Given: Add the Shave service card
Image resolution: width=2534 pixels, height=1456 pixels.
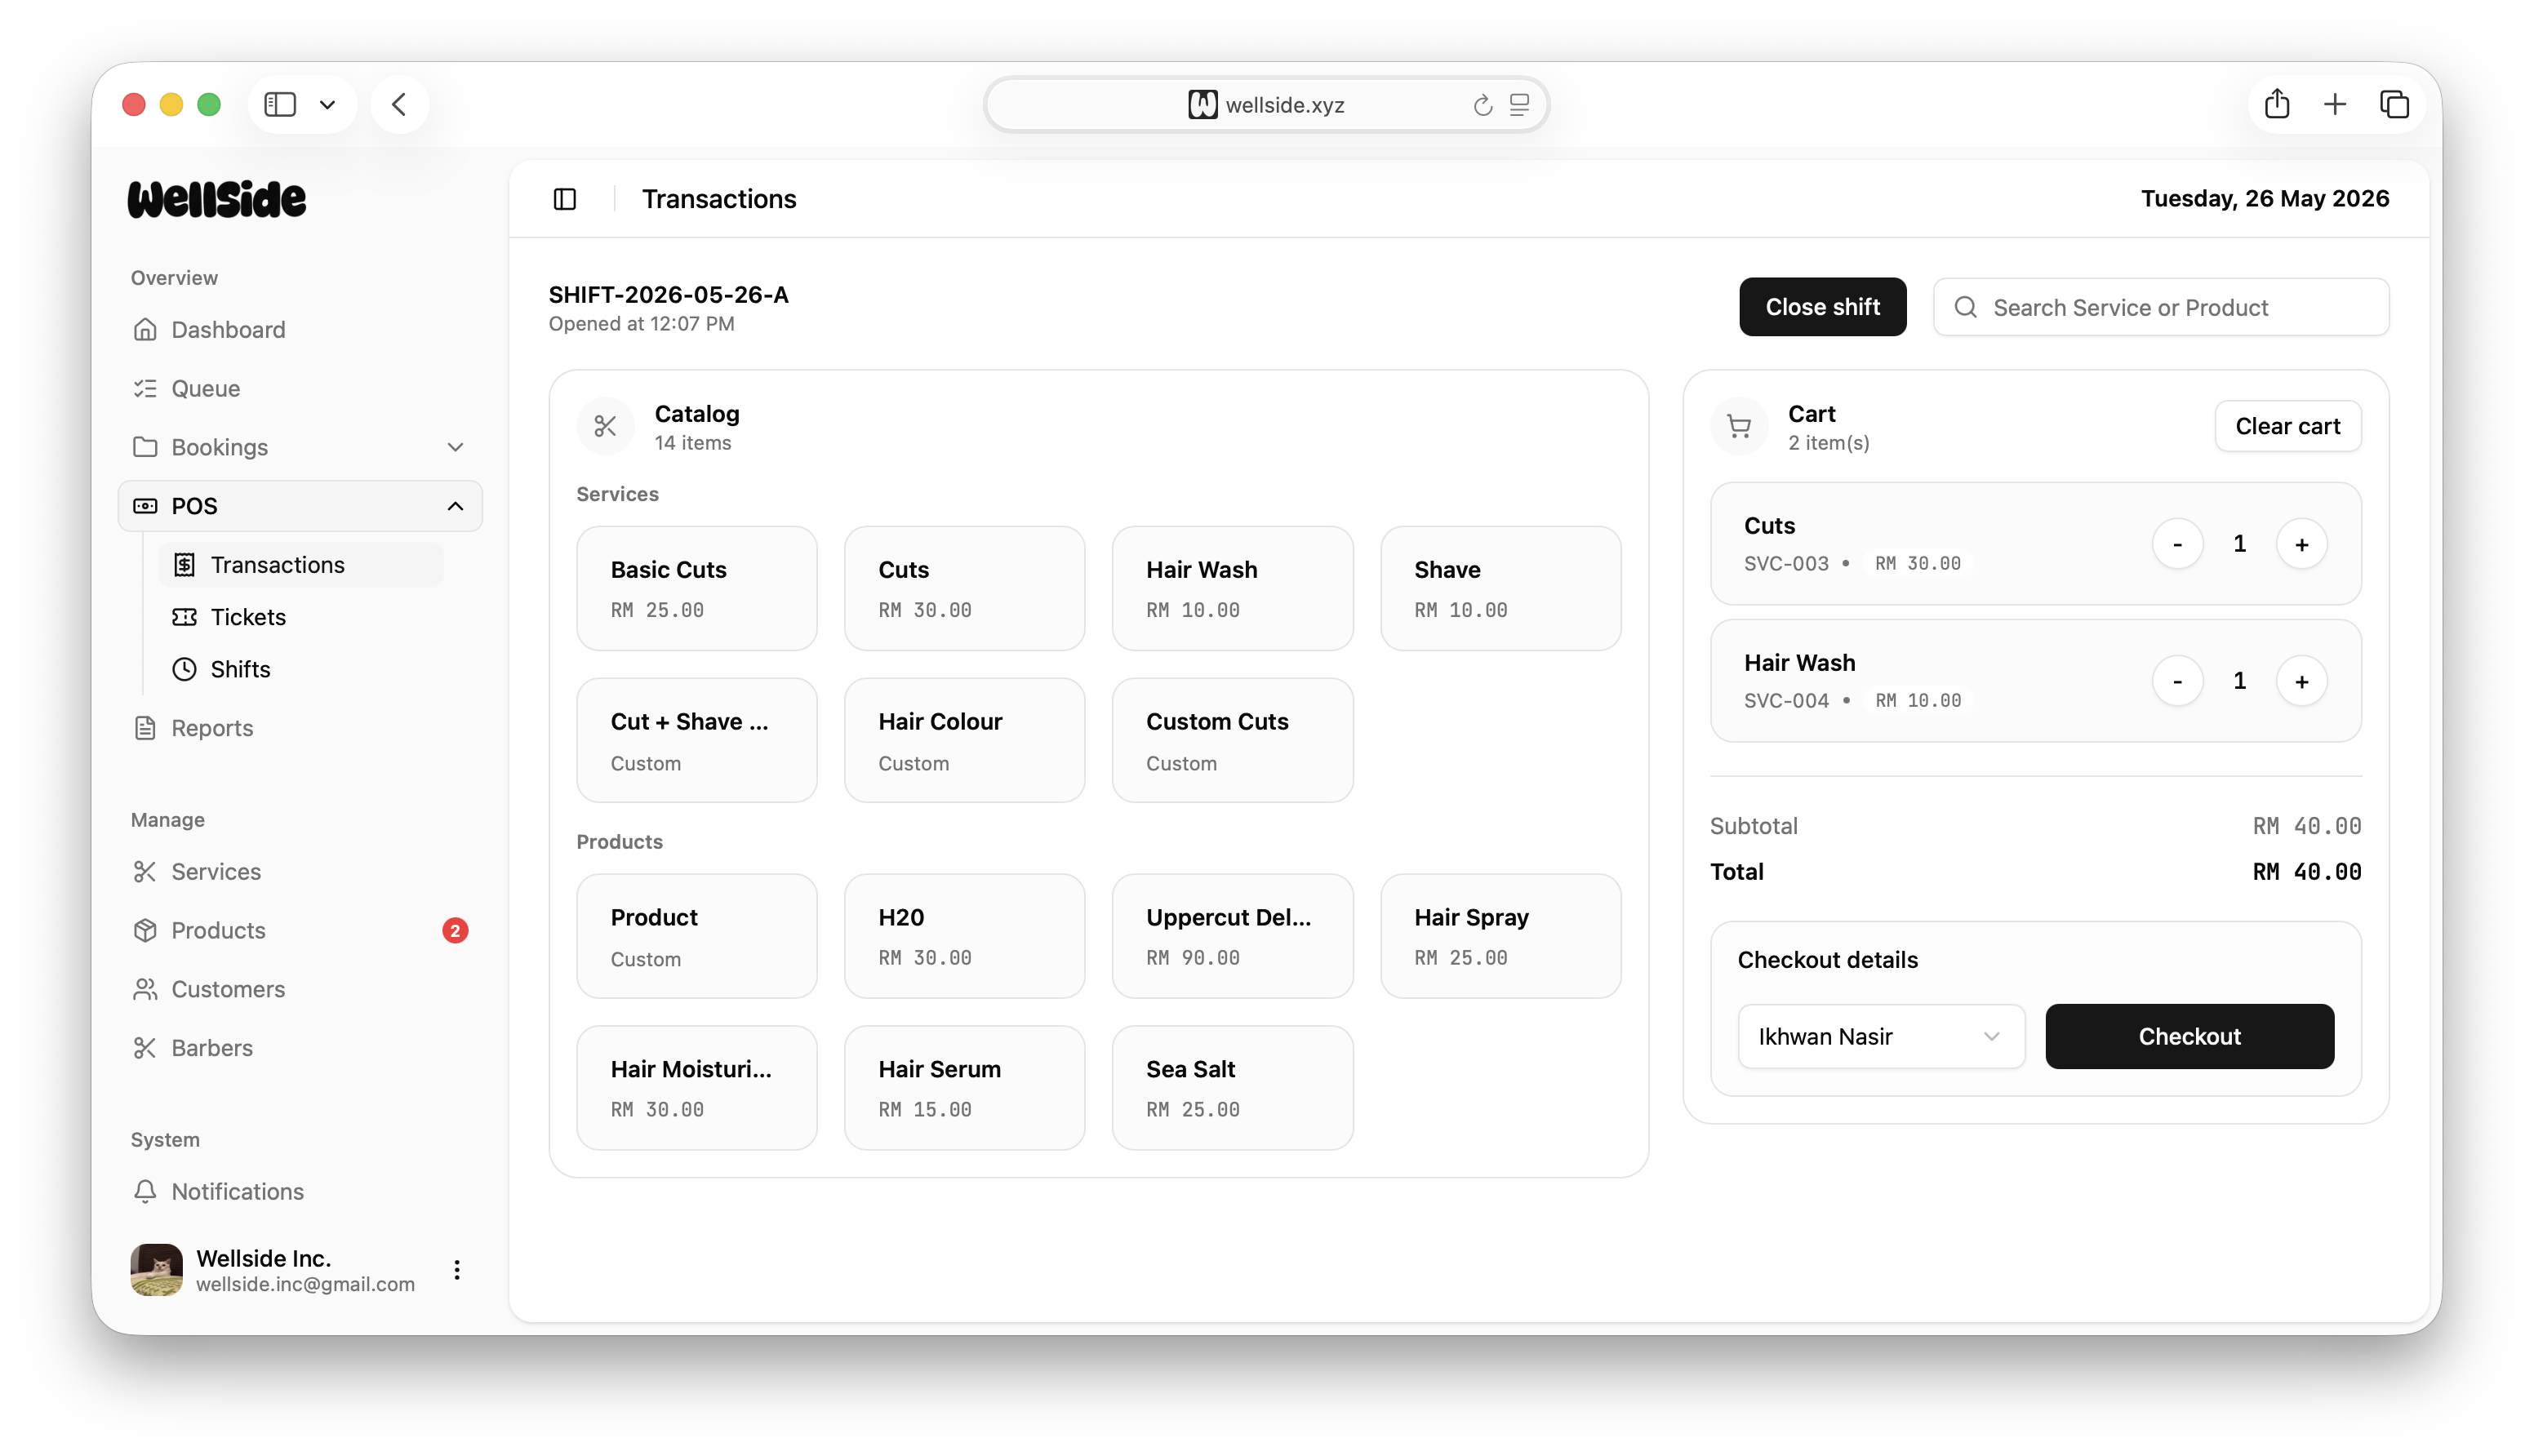Looking at the screenshot, I should 1500,588.
